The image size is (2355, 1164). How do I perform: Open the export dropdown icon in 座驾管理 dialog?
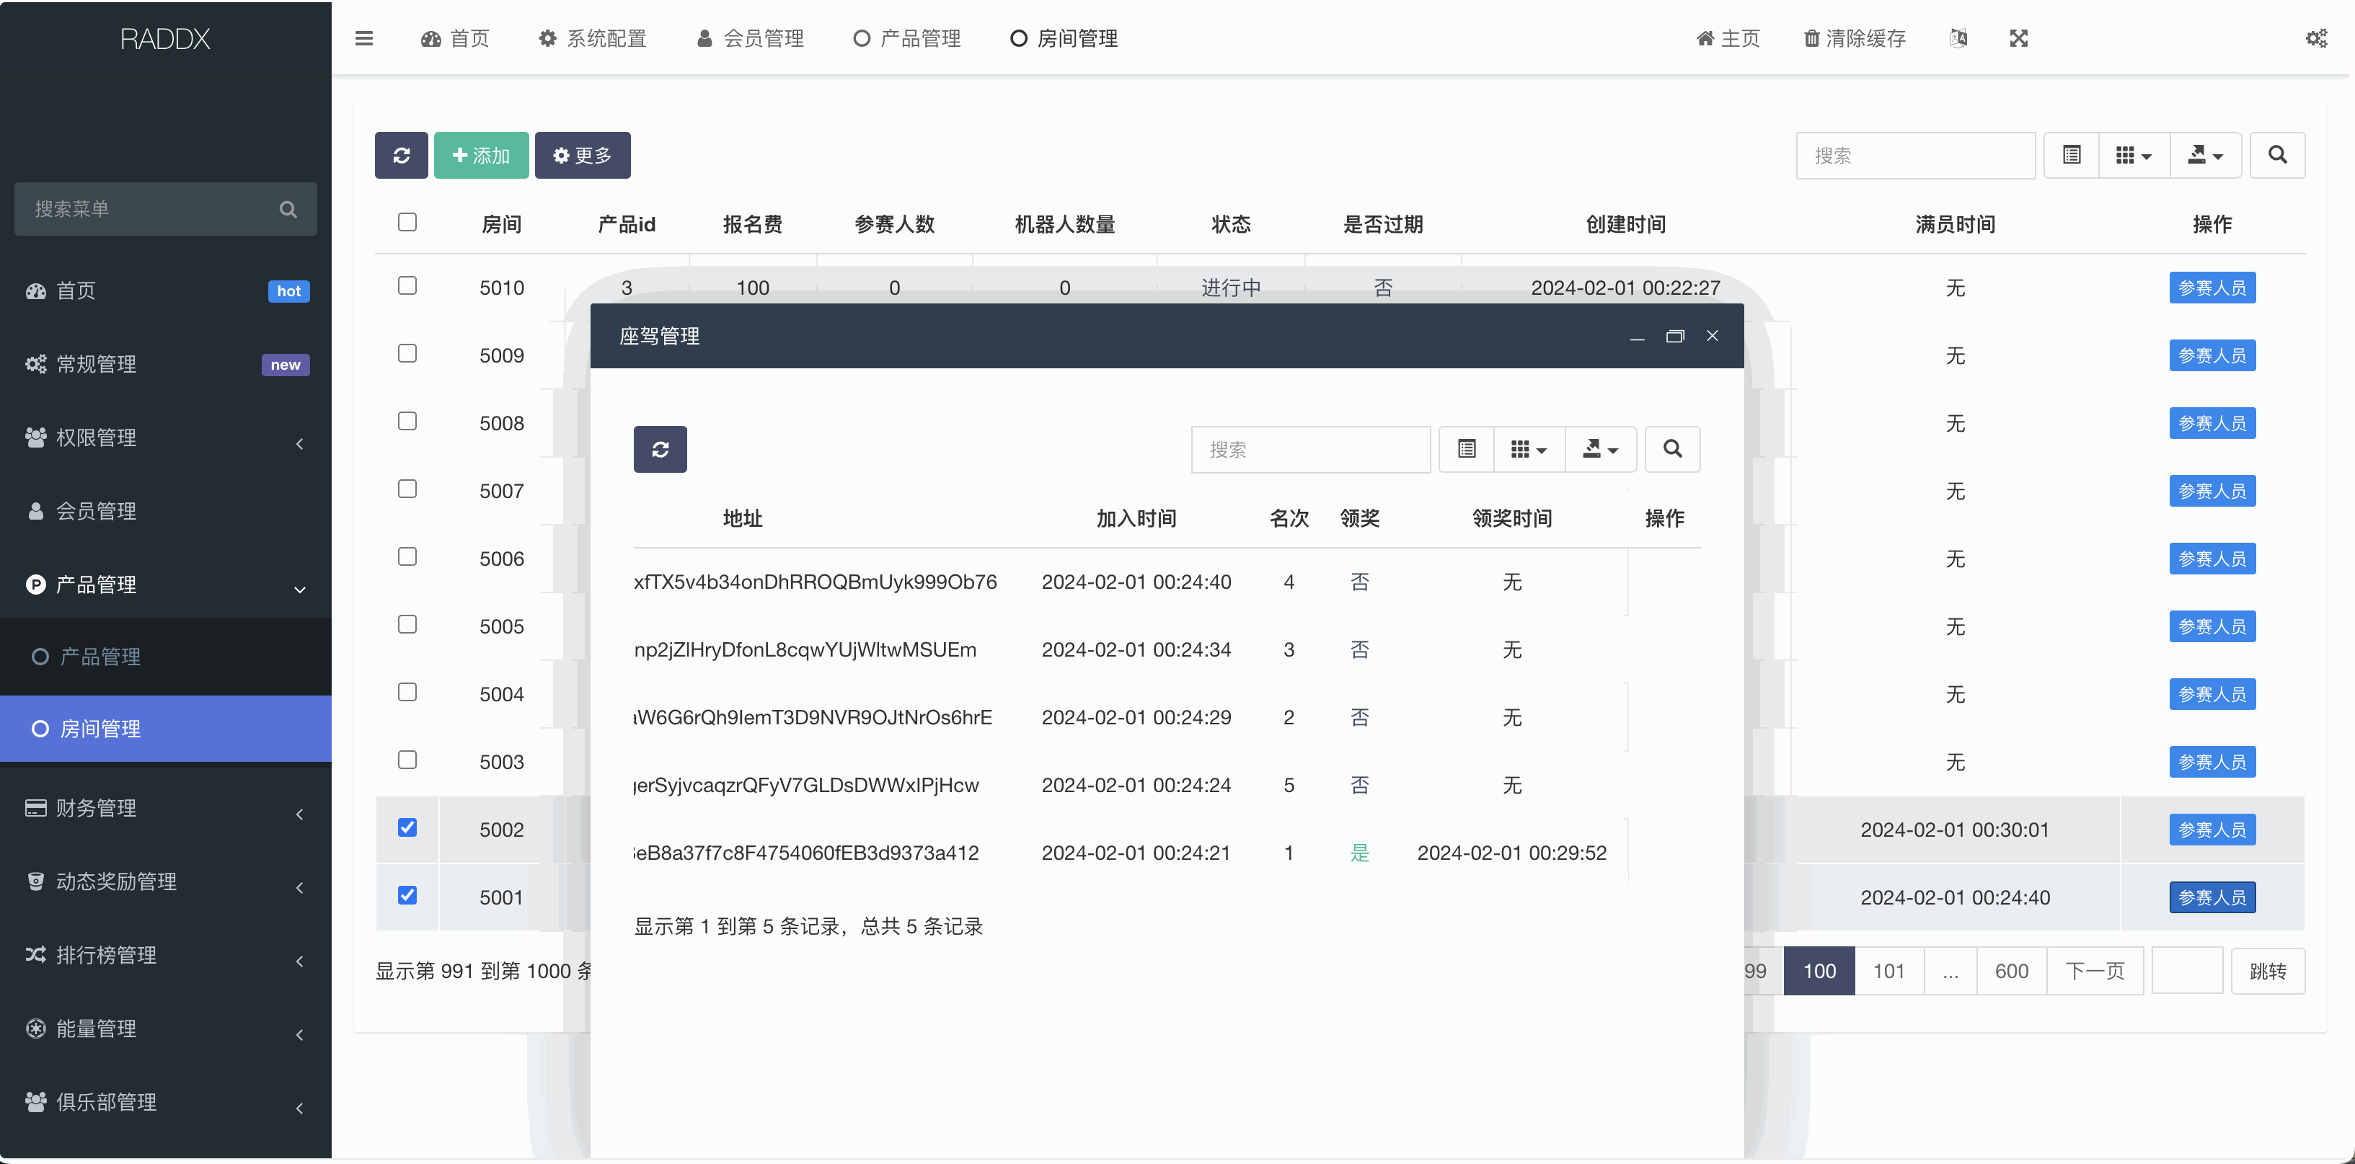tap(1600, 448)
